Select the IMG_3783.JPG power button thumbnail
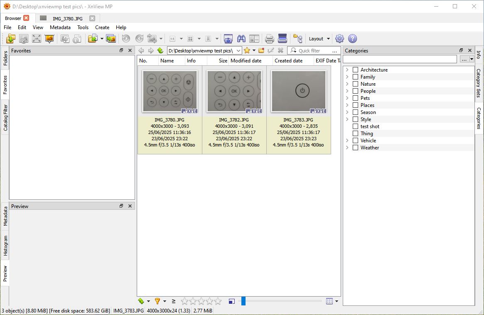 298,92
